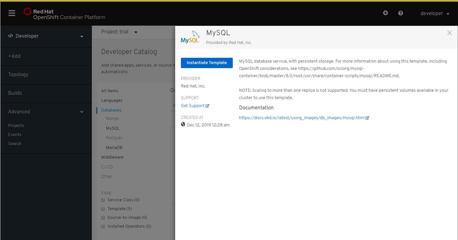The image size is (458, 240).
Task: Switch to Topology view
Action: point(18,74)
